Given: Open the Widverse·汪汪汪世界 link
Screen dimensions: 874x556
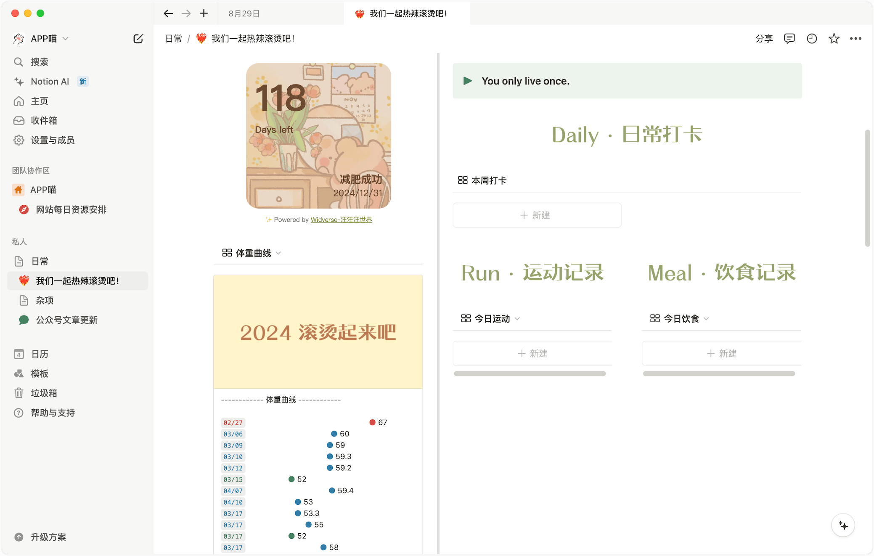Looking at the screenshot, I should point(341,220).
